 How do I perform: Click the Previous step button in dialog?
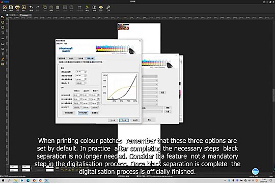click(x=113, y=120)
